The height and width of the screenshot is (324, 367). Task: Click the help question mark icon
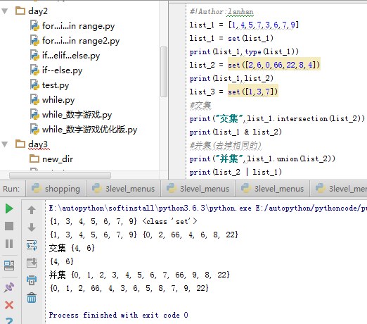(x=9, y=320)
